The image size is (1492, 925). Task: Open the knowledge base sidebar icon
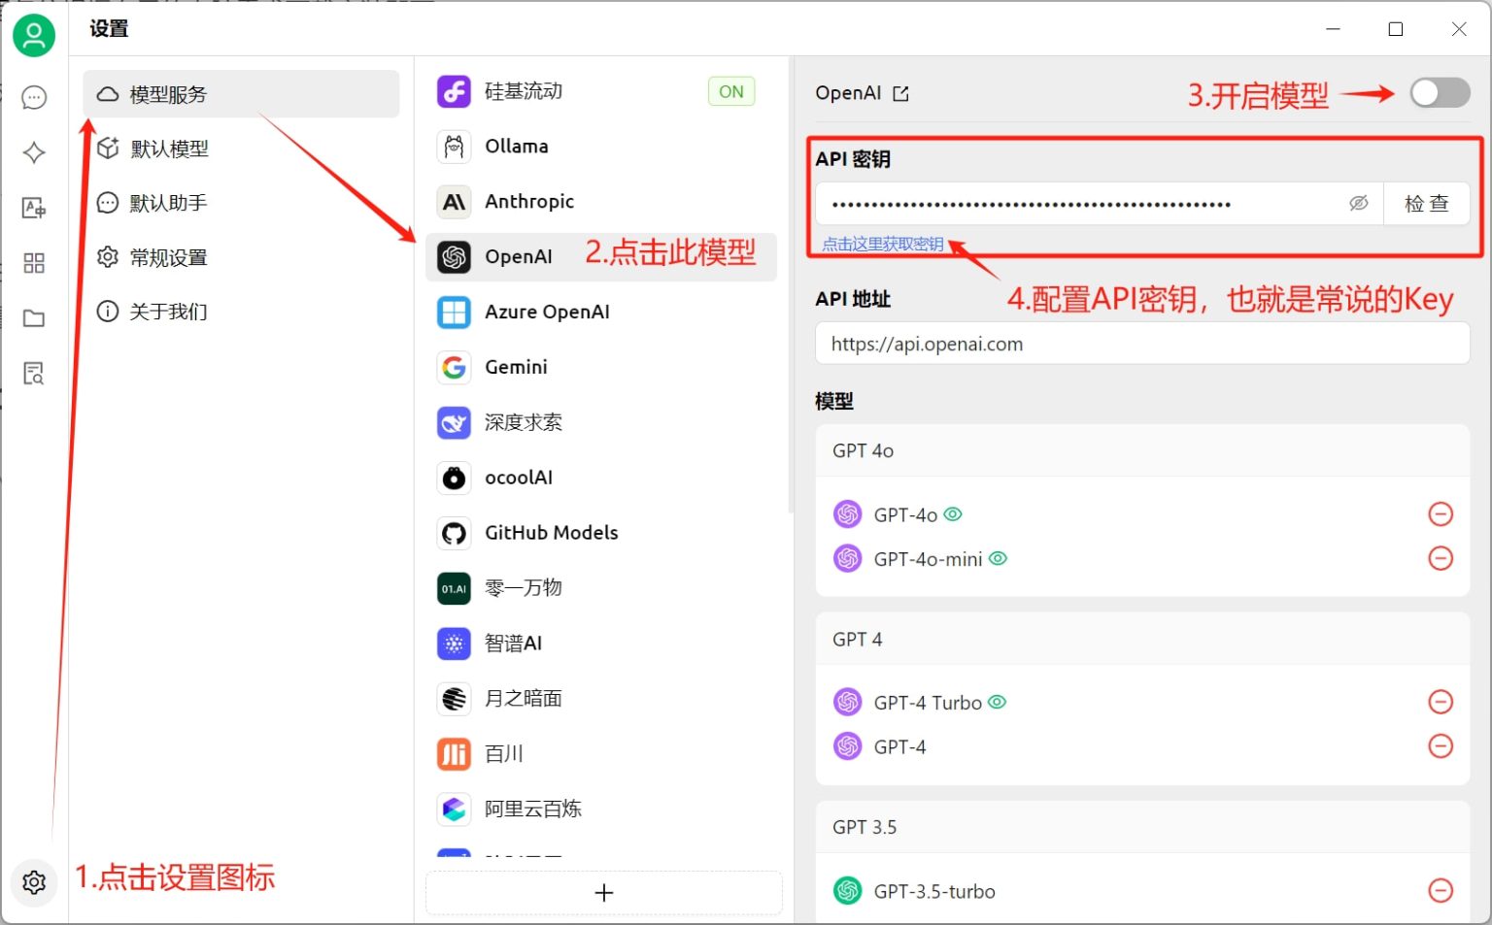[x=33, y=373]
